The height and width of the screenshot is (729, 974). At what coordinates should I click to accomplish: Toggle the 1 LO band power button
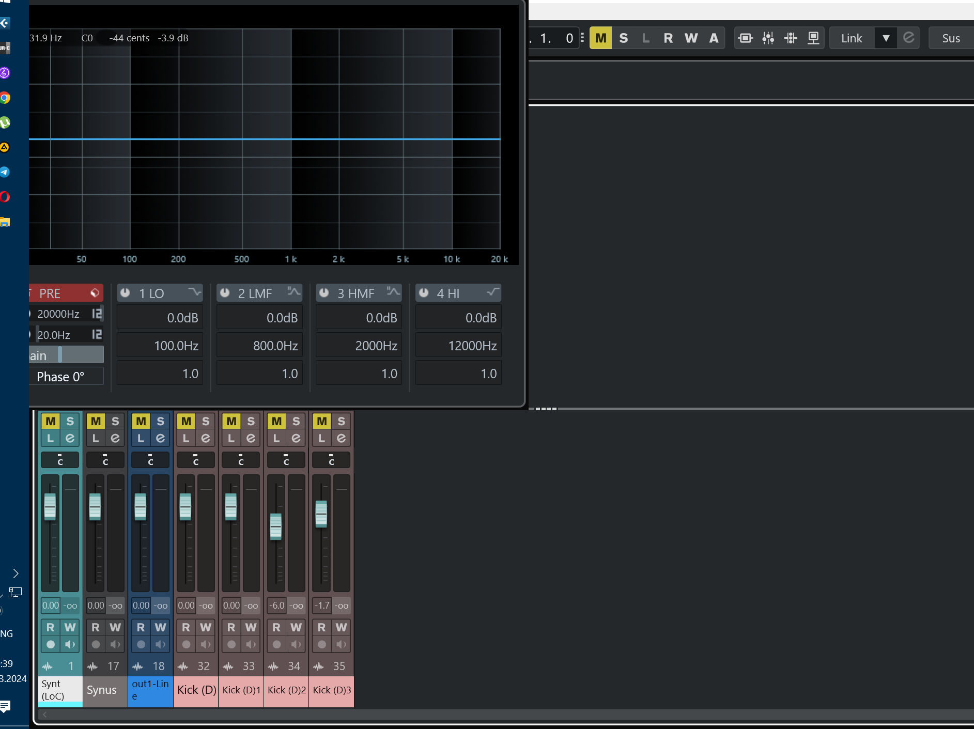[125, 293]
